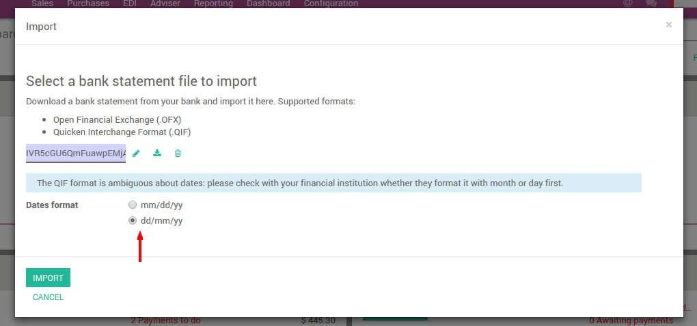
Task: Download the uploaded bank statement file
Action: pyautogui.click(x=157, y=153)
